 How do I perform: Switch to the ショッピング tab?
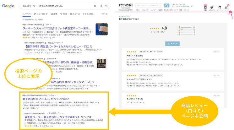tap(41, 14)
